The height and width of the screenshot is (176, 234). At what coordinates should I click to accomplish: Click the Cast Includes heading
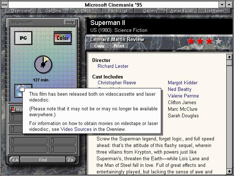click(x=107, y=77)
